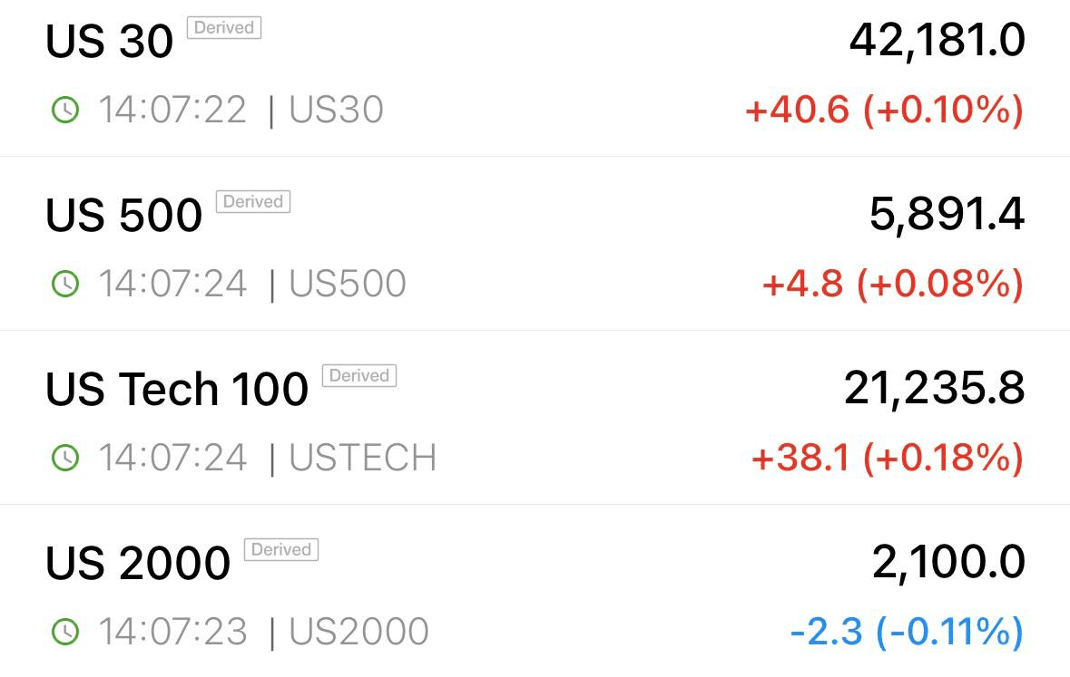The width and height of the screenshot is (1070, 677).
Task: Click the blue -2.3 (-0.11%) change
Action: (907, 632)
